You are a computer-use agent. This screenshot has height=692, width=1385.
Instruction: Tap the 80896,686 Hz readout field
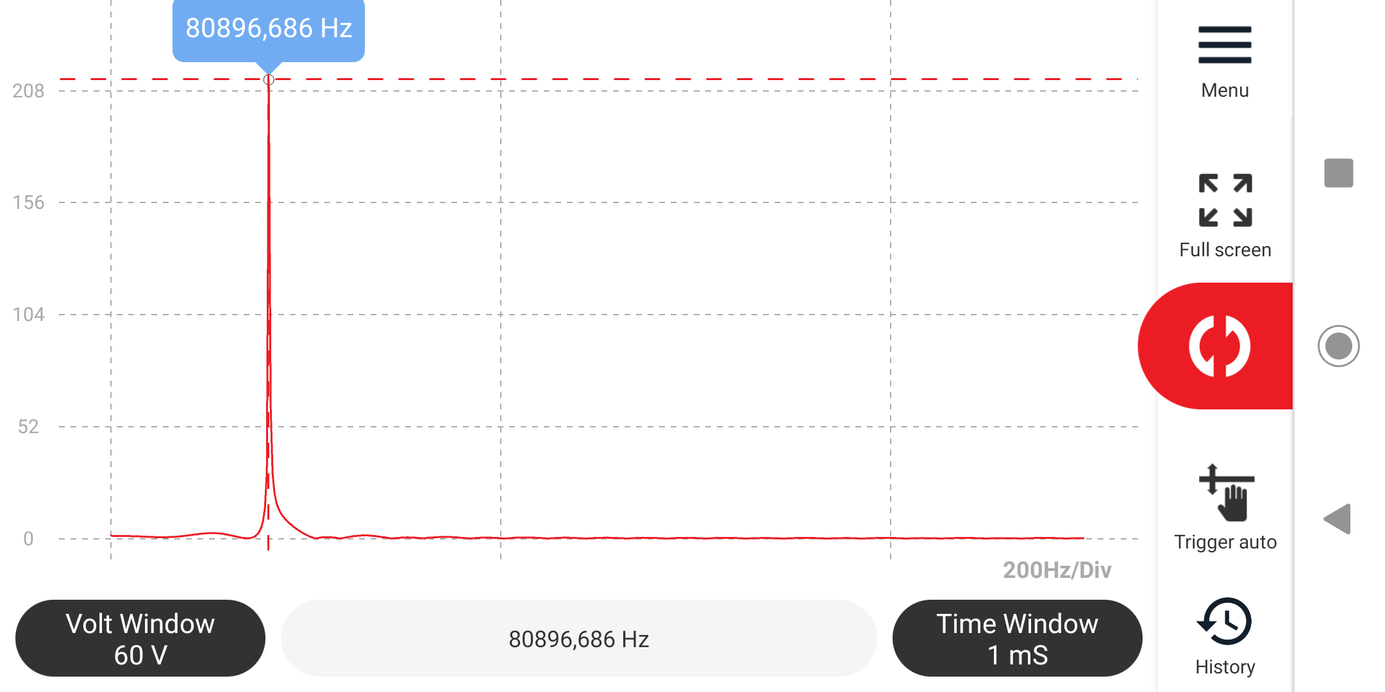579,638
